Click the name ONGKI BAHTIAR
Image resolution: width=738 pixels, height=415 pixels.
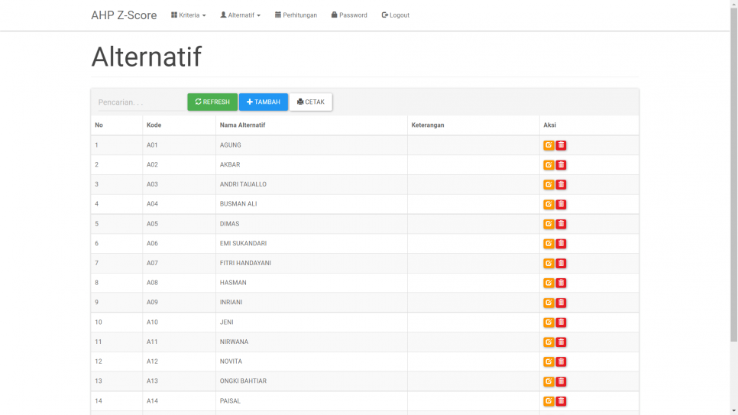click(x=243, y=381)
